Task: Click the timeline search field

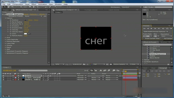Action: 33,71
